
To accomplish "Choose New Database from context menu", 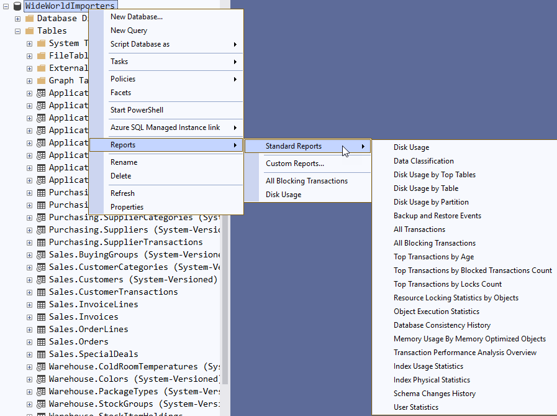I will pos(166,17).
